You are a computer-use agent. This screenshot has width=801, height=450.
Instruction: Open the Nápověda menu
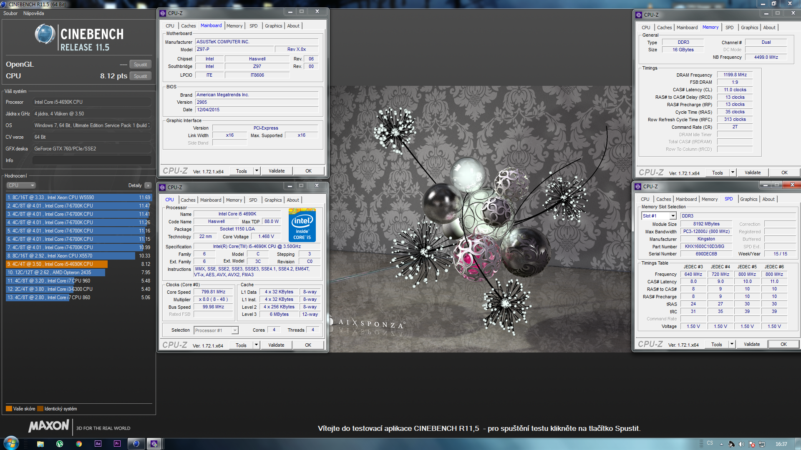coord(34,13)
